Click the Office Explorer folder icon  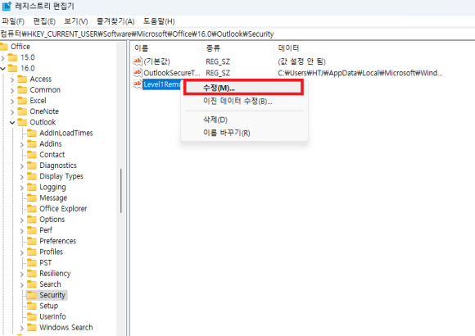point(31,209)
